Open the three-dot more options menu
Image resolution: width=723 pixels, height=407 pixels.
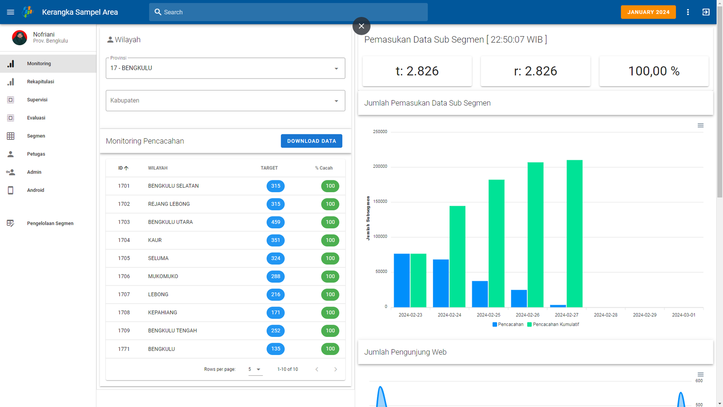tap(688, 12)
